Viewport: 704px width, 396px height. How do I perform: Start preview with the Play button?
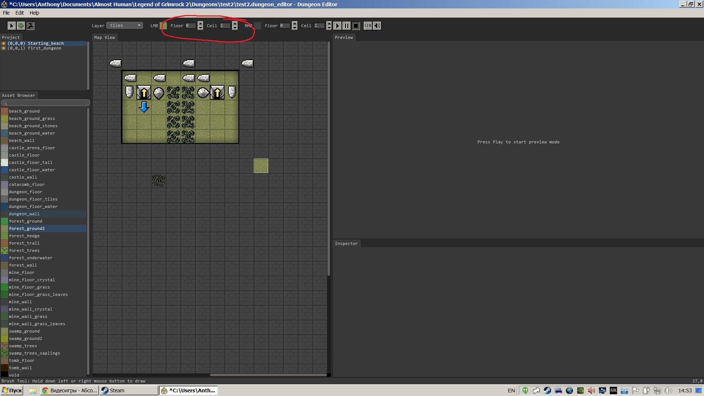click(x=337, y=26)
